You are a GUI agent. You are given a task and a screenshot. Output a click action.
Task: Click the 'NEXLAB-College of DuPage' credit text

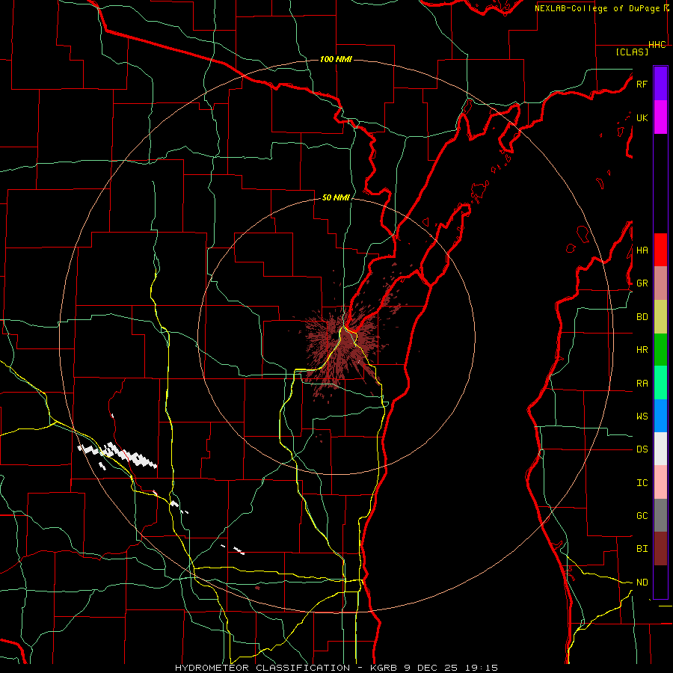(x=598, y=8)
